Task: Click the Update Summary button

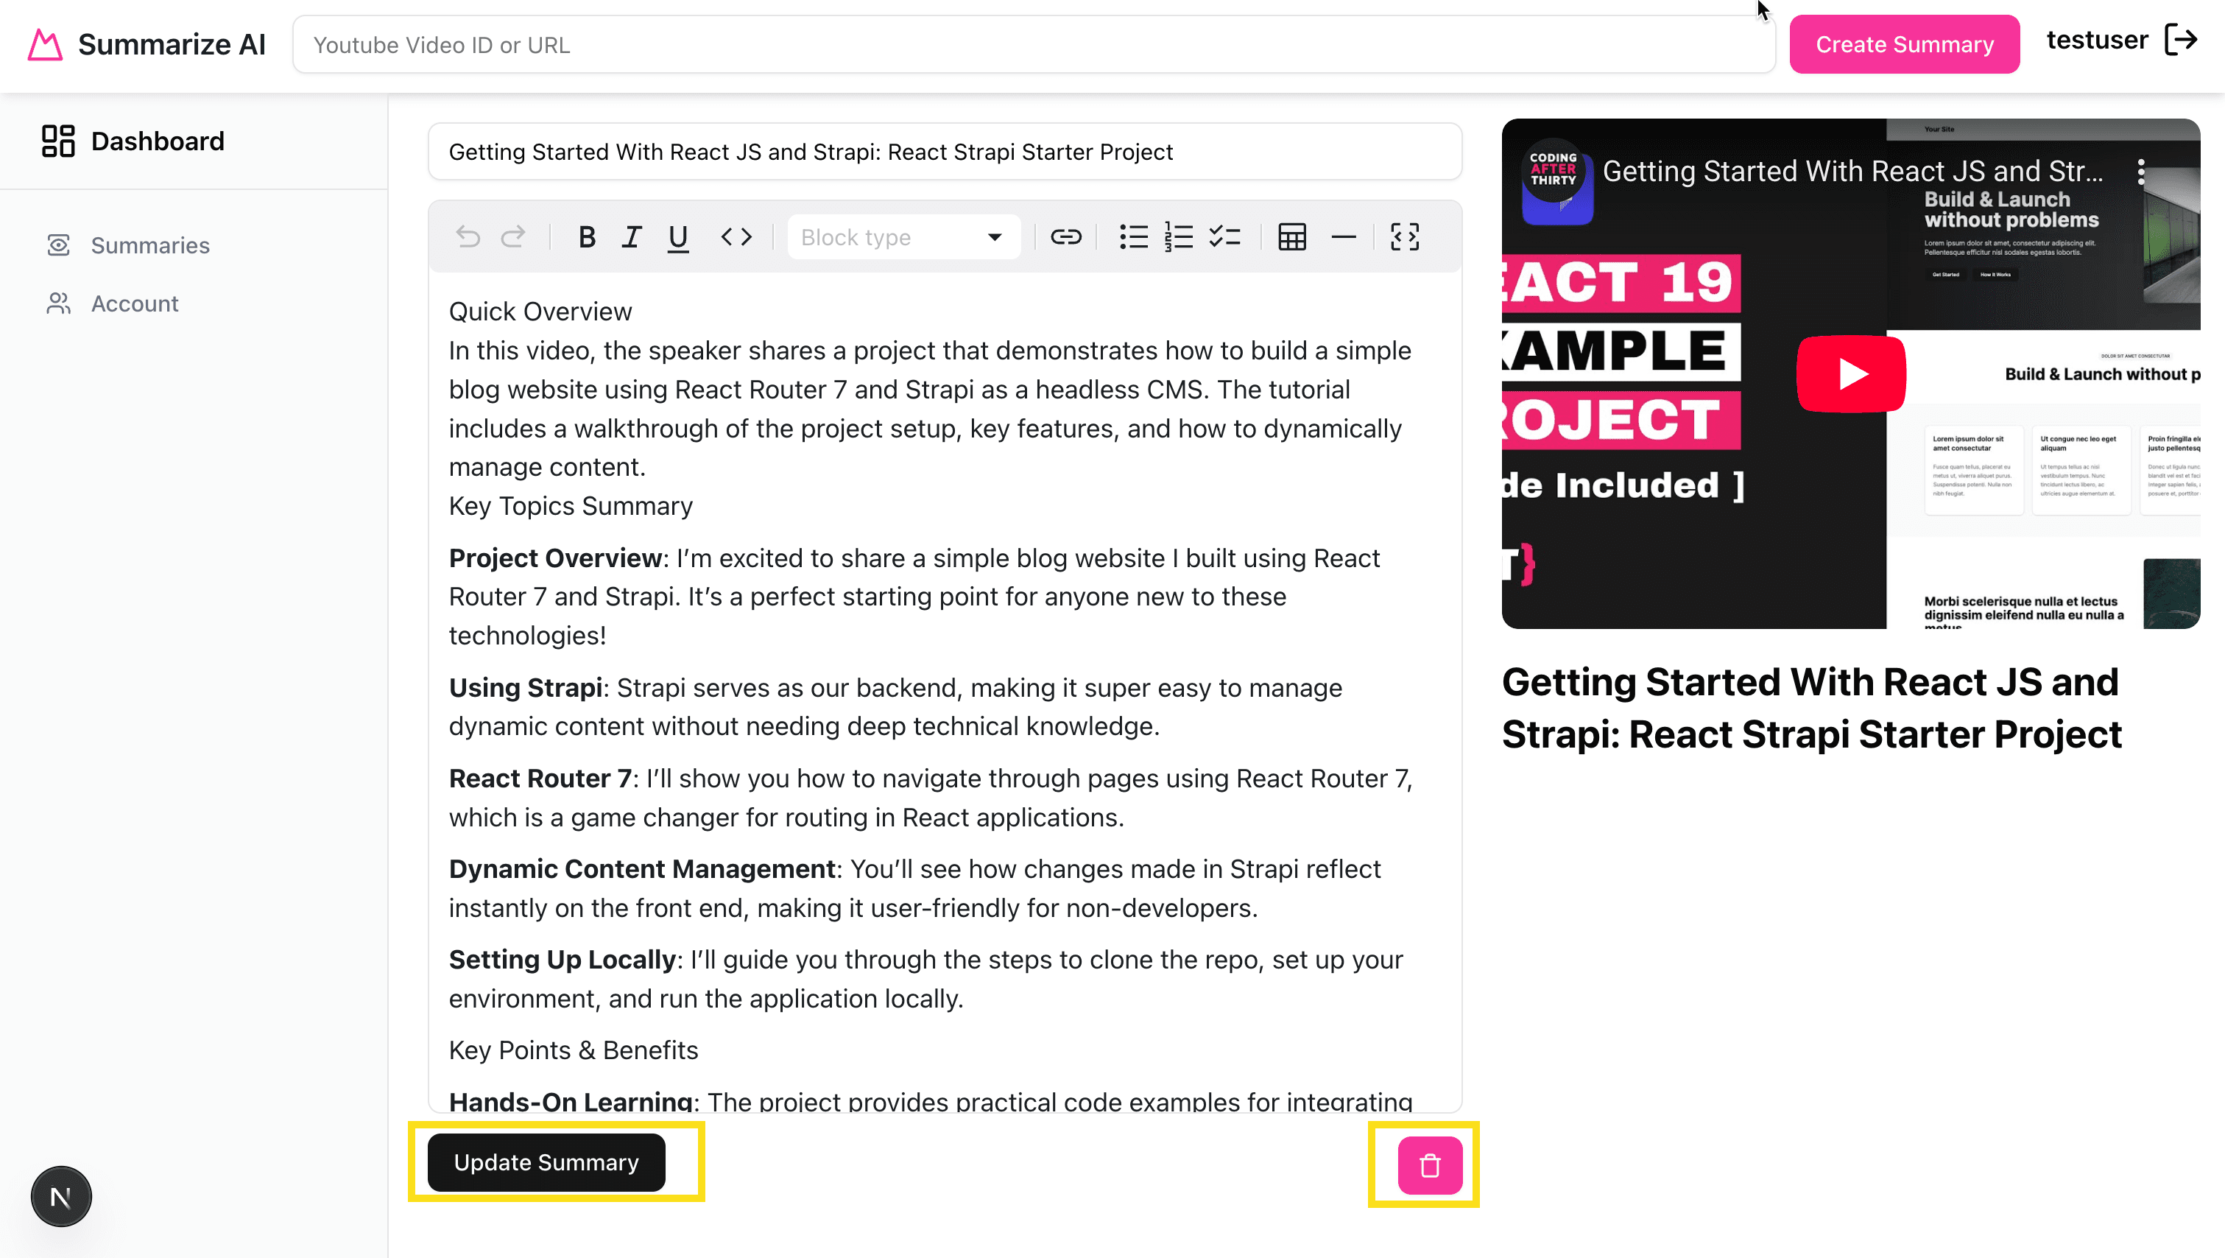Action: [546, 1162]
